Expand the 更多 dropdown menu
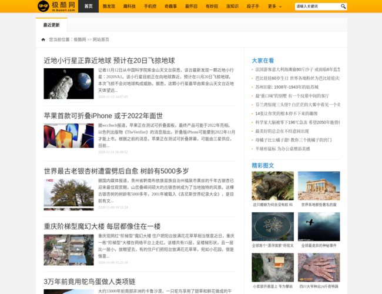Viewport: 382px width, 294px height. click(274, 6)
